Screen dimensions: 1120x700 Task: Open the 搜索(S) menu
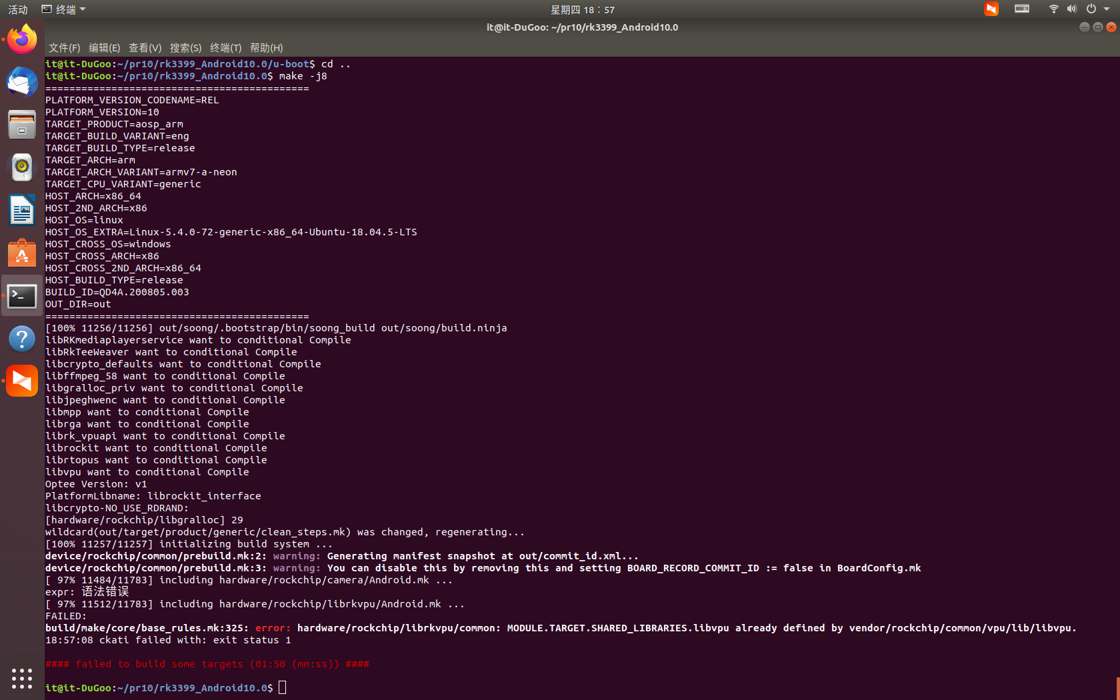[x=185, y=48]
